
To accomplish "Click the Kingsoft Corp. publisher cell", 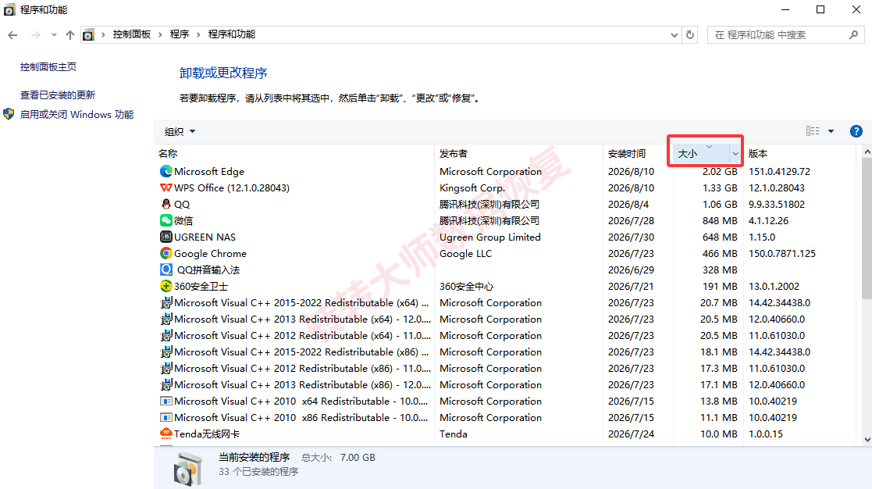I will click(x=472, y=188).
